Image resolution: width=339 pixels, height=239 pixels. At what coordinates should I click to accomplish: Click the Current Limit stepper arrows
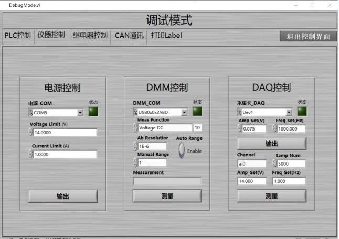pyautogui.click(x=30, y=154)
